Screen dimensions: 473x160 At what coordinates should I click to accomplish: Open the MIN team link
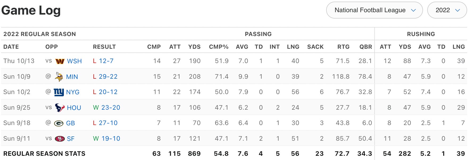(x=72, y=77)
